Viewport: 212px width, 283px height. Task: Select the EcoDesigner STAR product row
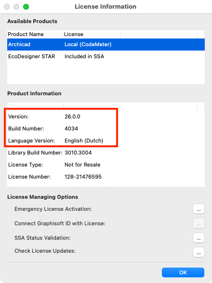pyautogui.click(x=106, y=56)
